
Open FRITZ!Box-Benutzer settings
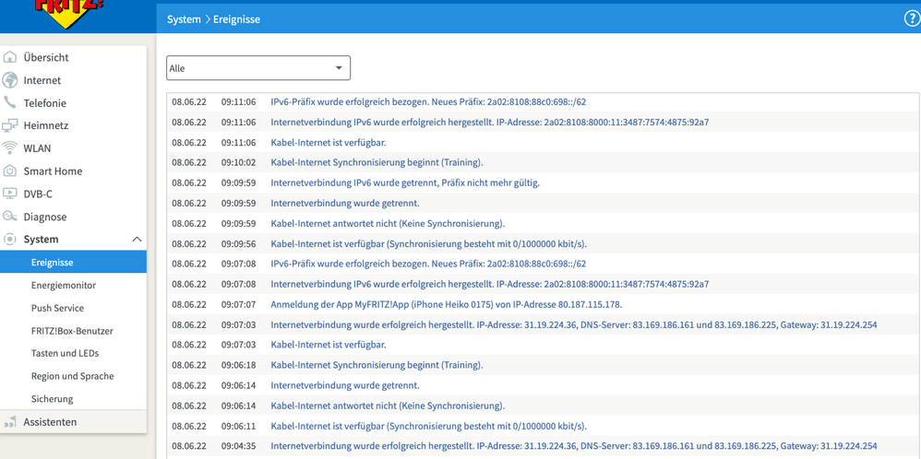pos(72,331)
